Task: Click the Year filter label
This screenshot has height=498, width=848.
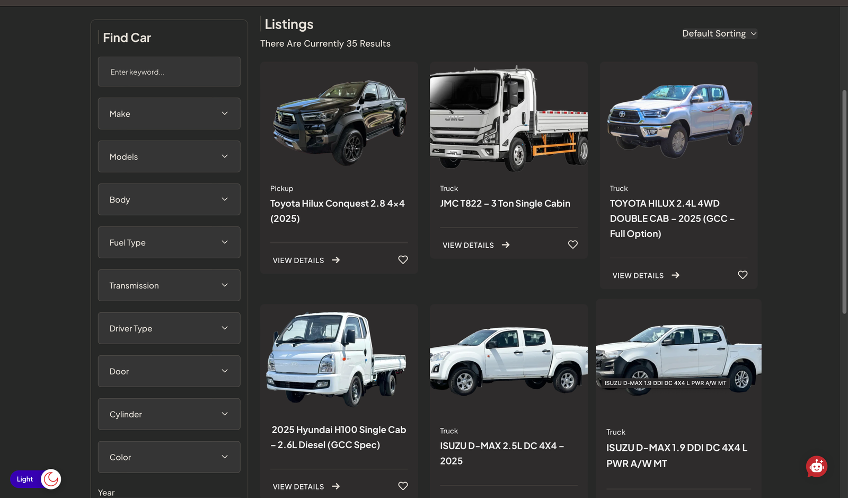Action: (106, 493)
